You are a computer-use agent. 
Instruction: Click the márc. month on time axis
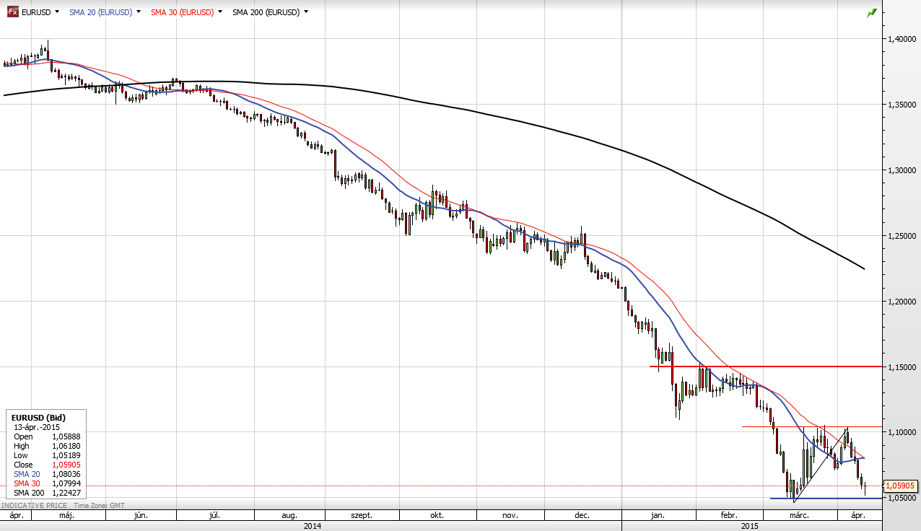click(x=798, y=516)
